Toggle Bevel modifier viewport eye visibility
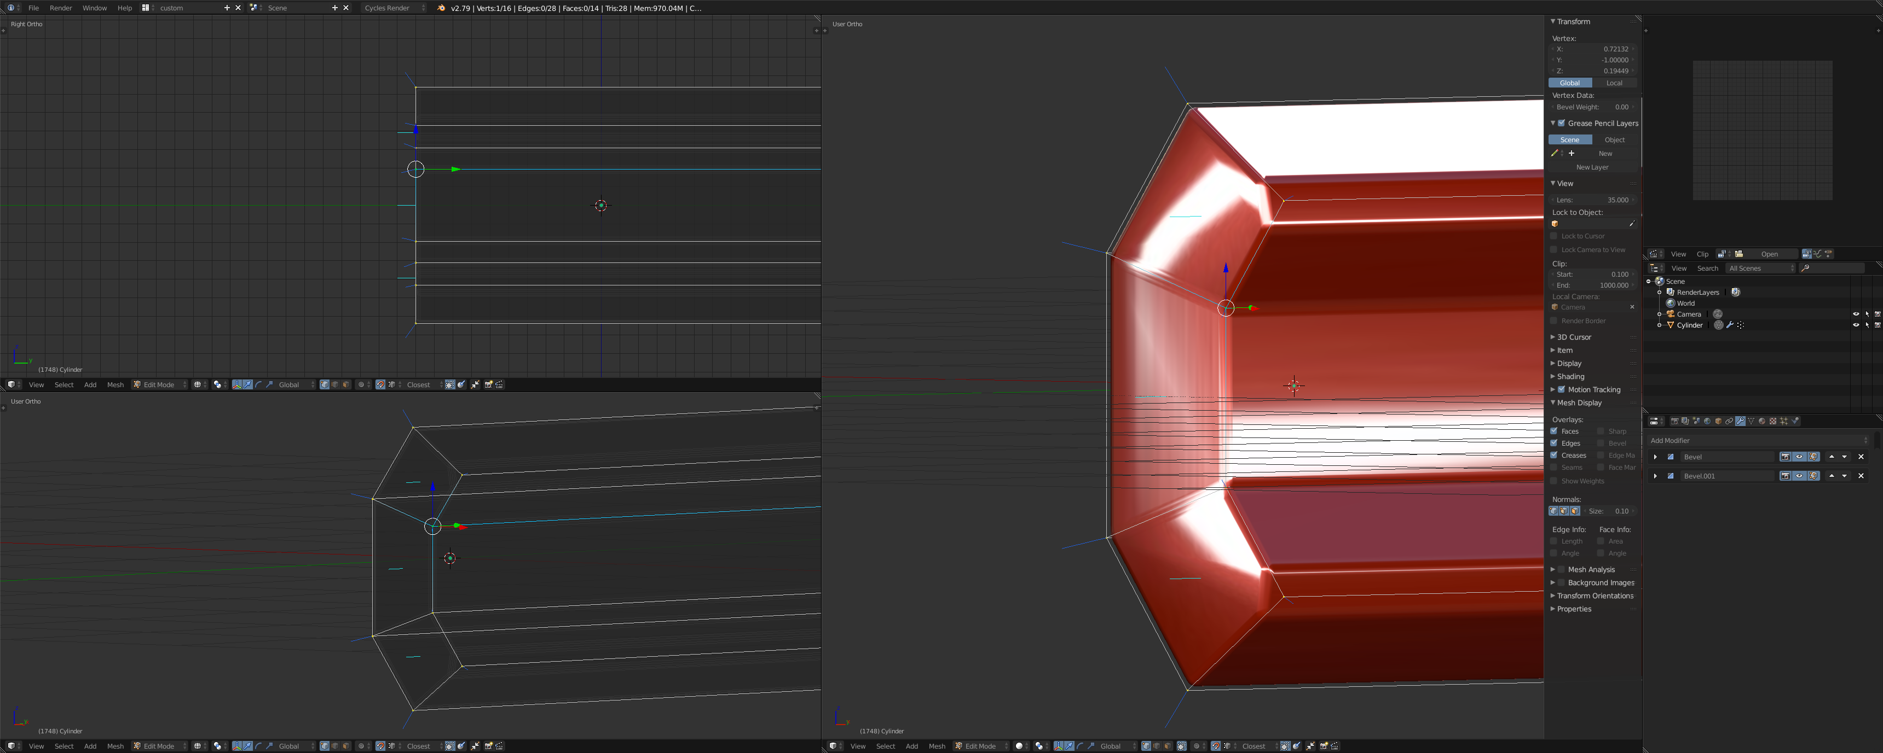 [1800, 457]
